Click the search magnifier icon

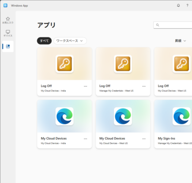(x=158, y=25)
